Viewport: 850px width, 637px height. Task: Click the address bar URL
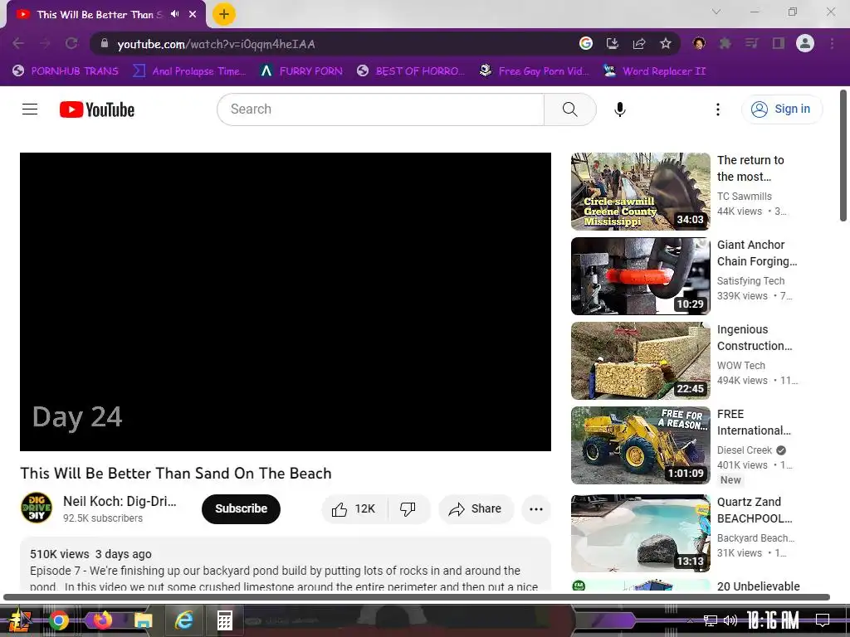217,44
